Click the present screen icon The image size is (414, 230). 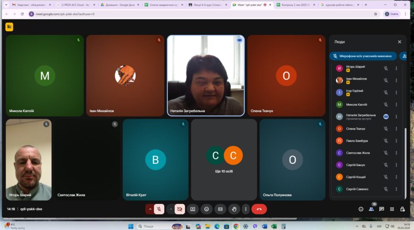(193, 209)
